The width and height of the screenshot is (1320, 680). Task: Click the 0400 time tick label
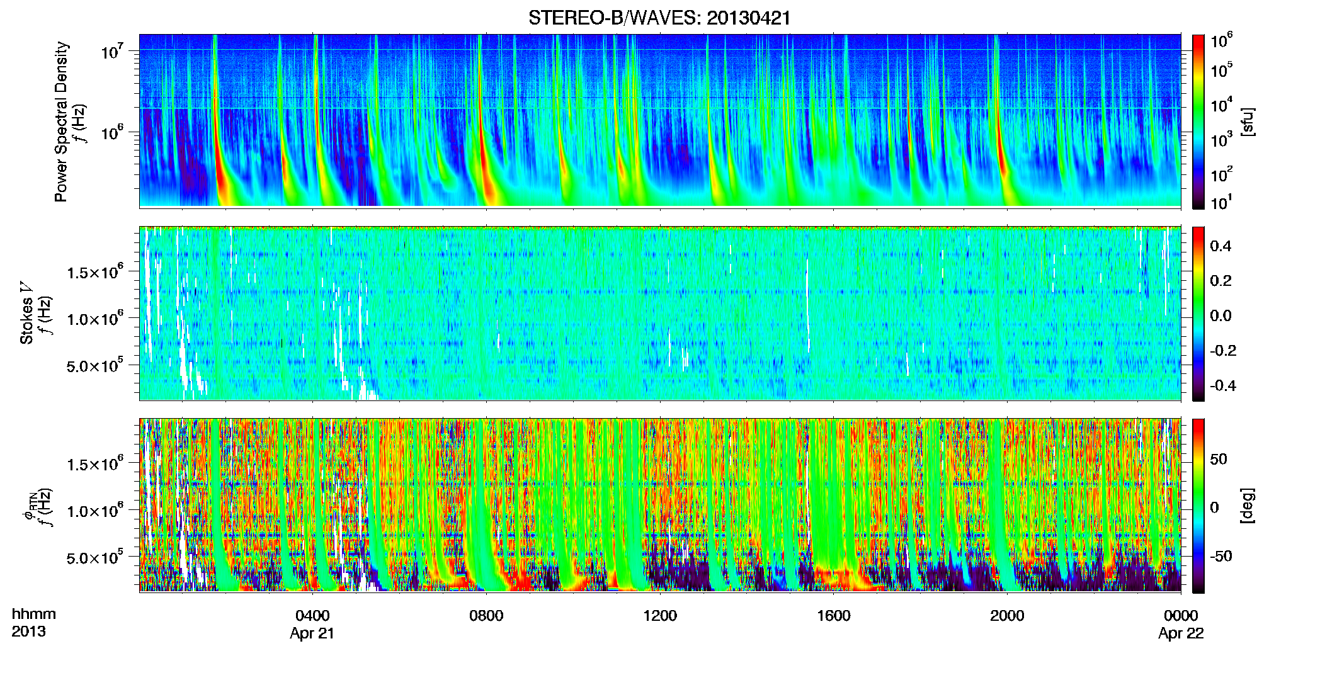pyautogui.click(x=312, y=615)
